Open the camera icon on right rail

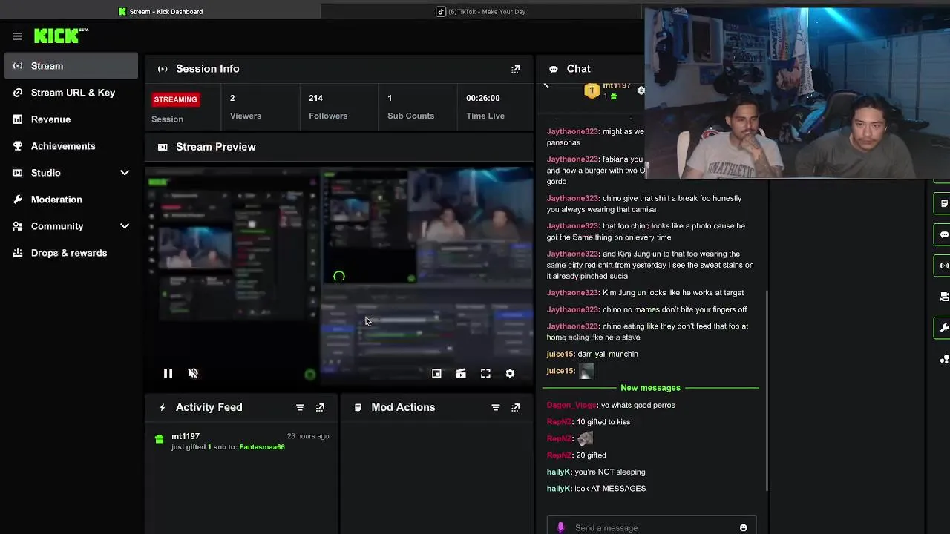click(x=943, y=297)
